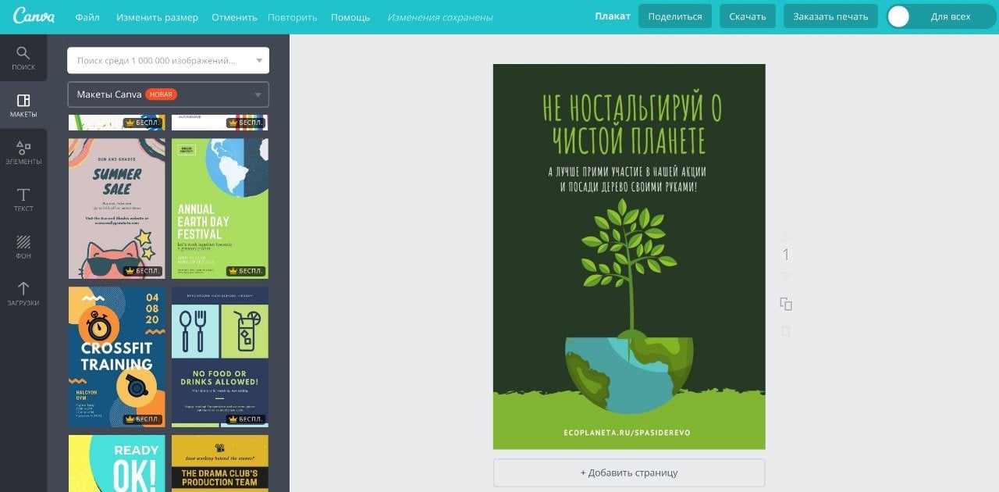
Task: Expand the image search field dropdown arrow
Action: click(x=259, y=60)
